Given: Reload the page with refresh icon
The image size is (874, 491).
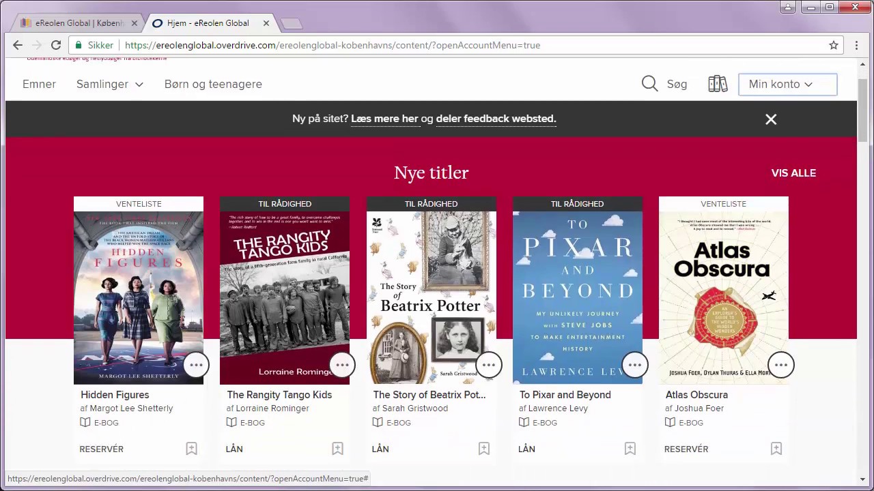Looking at the screenshot, I should tap(56, 45).
